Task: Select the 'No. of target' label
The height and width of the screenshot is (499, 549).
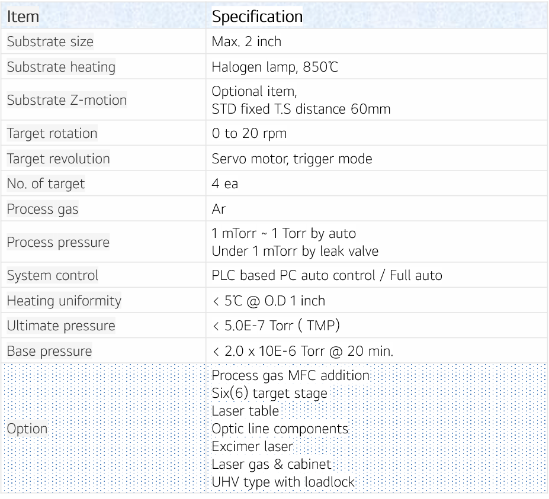Action: click(x=46, y=183)
